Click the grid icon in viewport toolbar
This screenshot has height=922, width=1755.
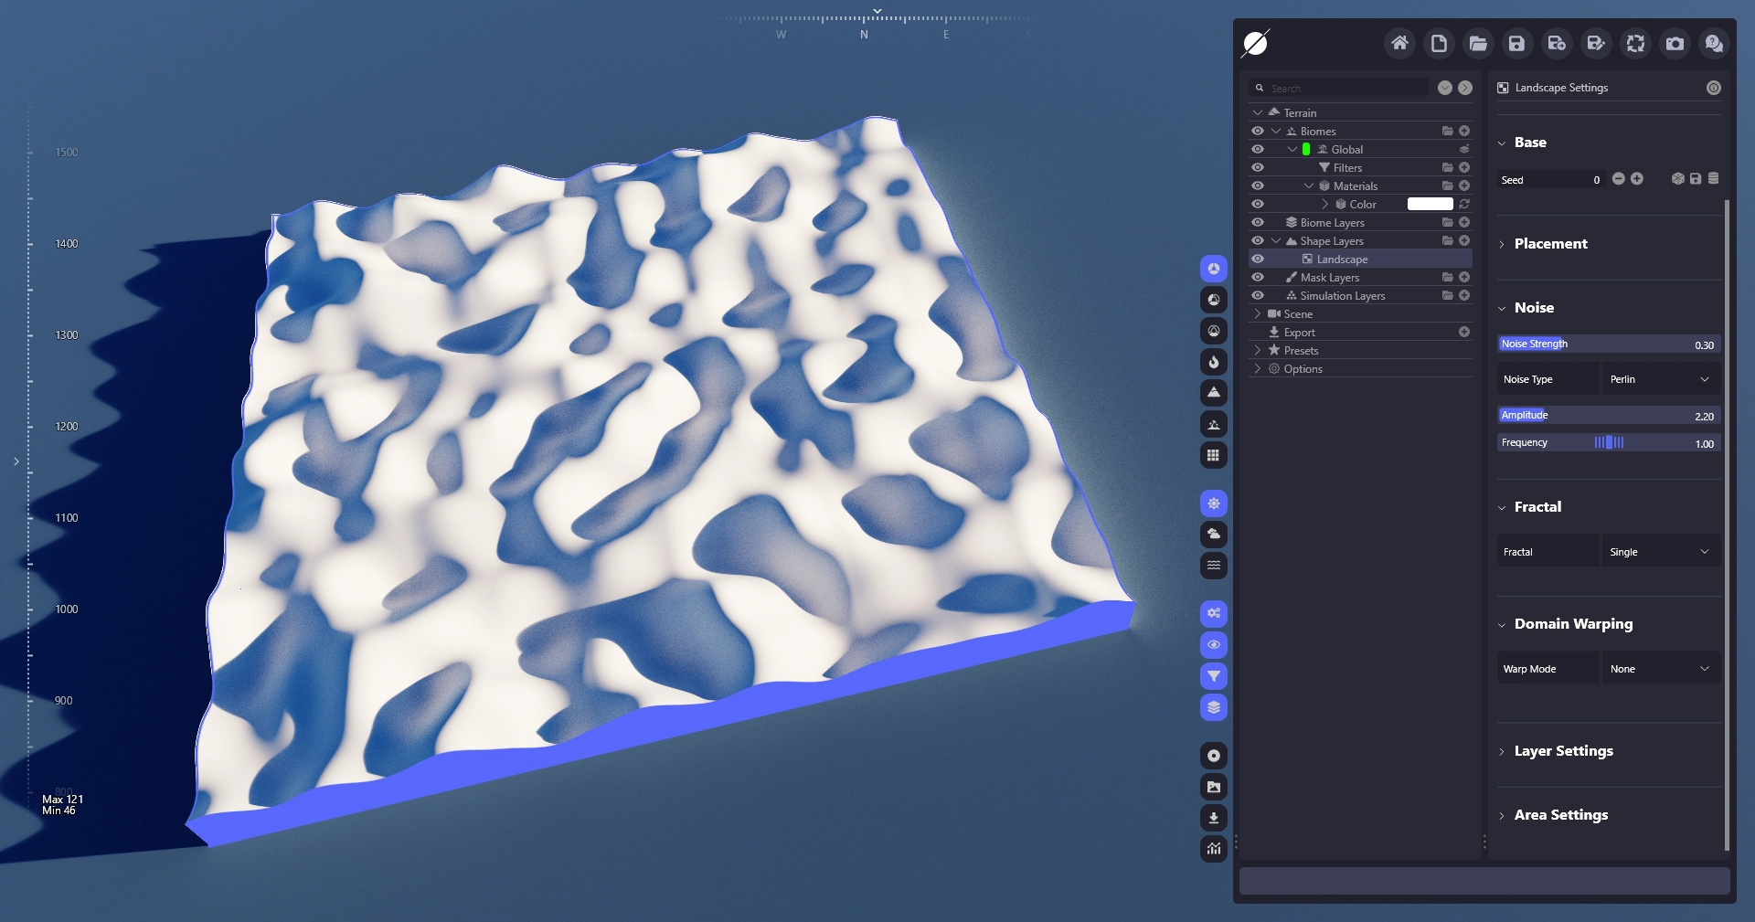[1214, 455]
